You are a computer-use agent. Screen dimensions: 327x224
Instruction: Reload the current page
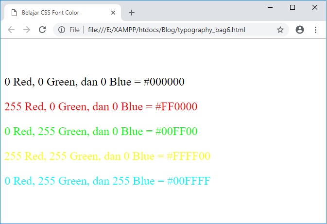point(42,30)
